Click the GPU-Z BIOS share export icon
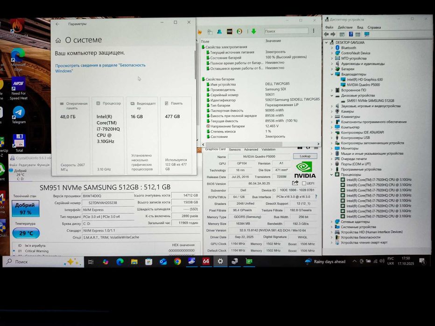435x326 pixels. (x=295, y=183)
